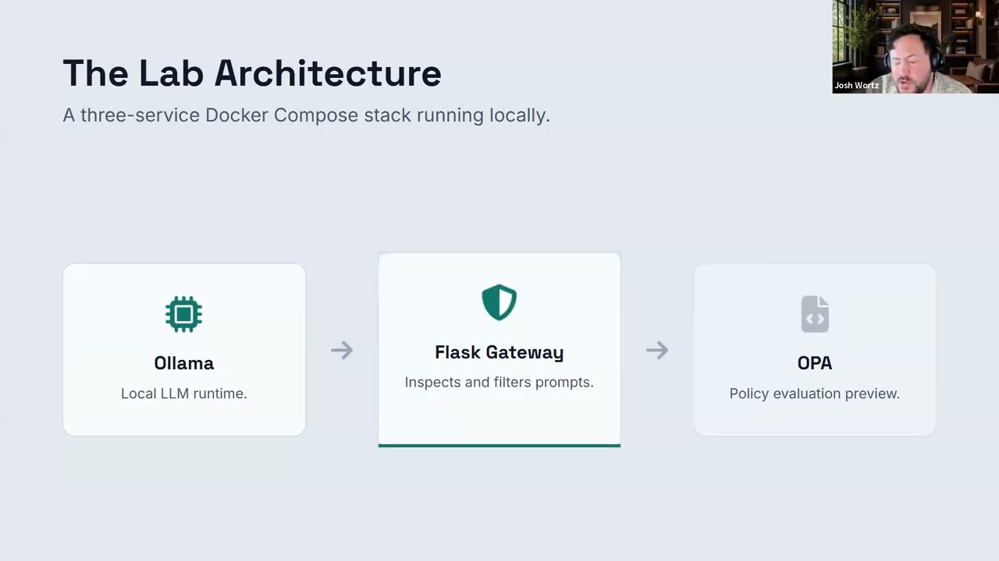The image size is (999, 561).
Task: Click the three-service Docker Compose subtitle
Action: click(307, 115)
